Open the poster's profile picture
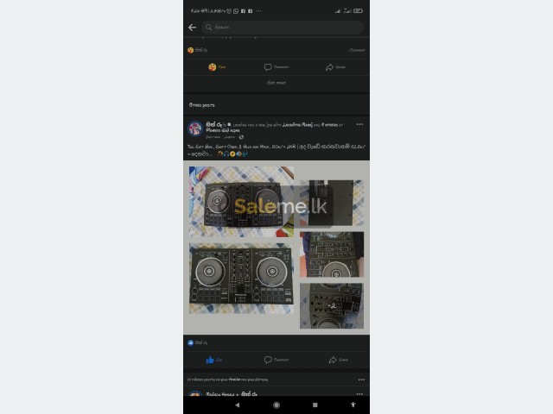Image resolution: width=553 pixels, height=414 pixels. coord(195,129)
